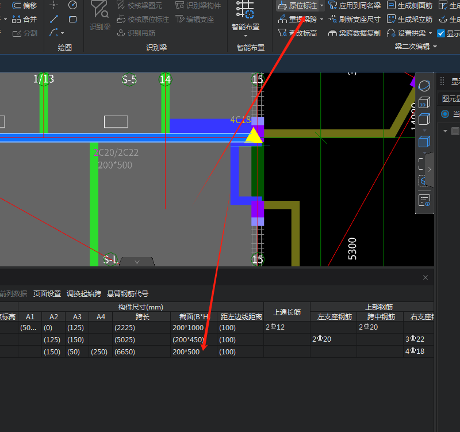Select the 偏移 offset tool
This screenshot has width=460, height=432.
pos(24,5)
